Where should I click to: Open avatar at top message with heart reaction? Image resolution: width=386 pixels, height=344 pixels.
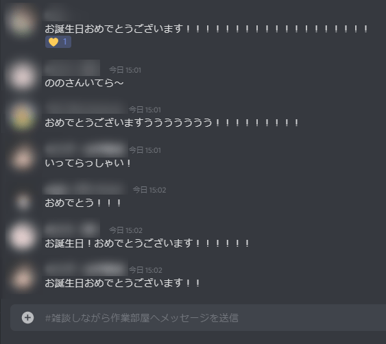[21, 21]
